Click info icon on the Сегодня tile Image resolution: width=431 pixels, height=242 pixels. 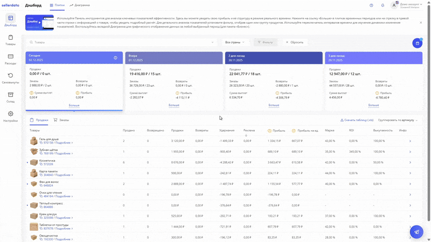pyautogui.click(x=115, y=58)
